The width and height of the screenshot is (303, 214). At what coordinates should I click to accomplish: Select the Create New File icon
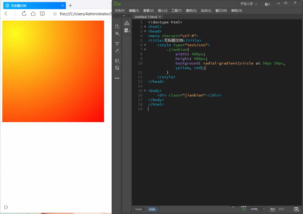tap(117, 26)
